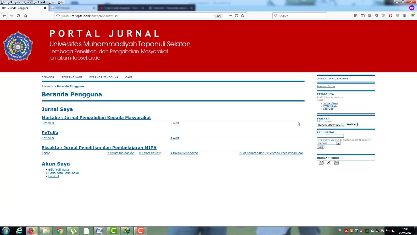Open the PeTeKa journal link
This screenshot has height=235, width=417.
click(x=50, y=133)
